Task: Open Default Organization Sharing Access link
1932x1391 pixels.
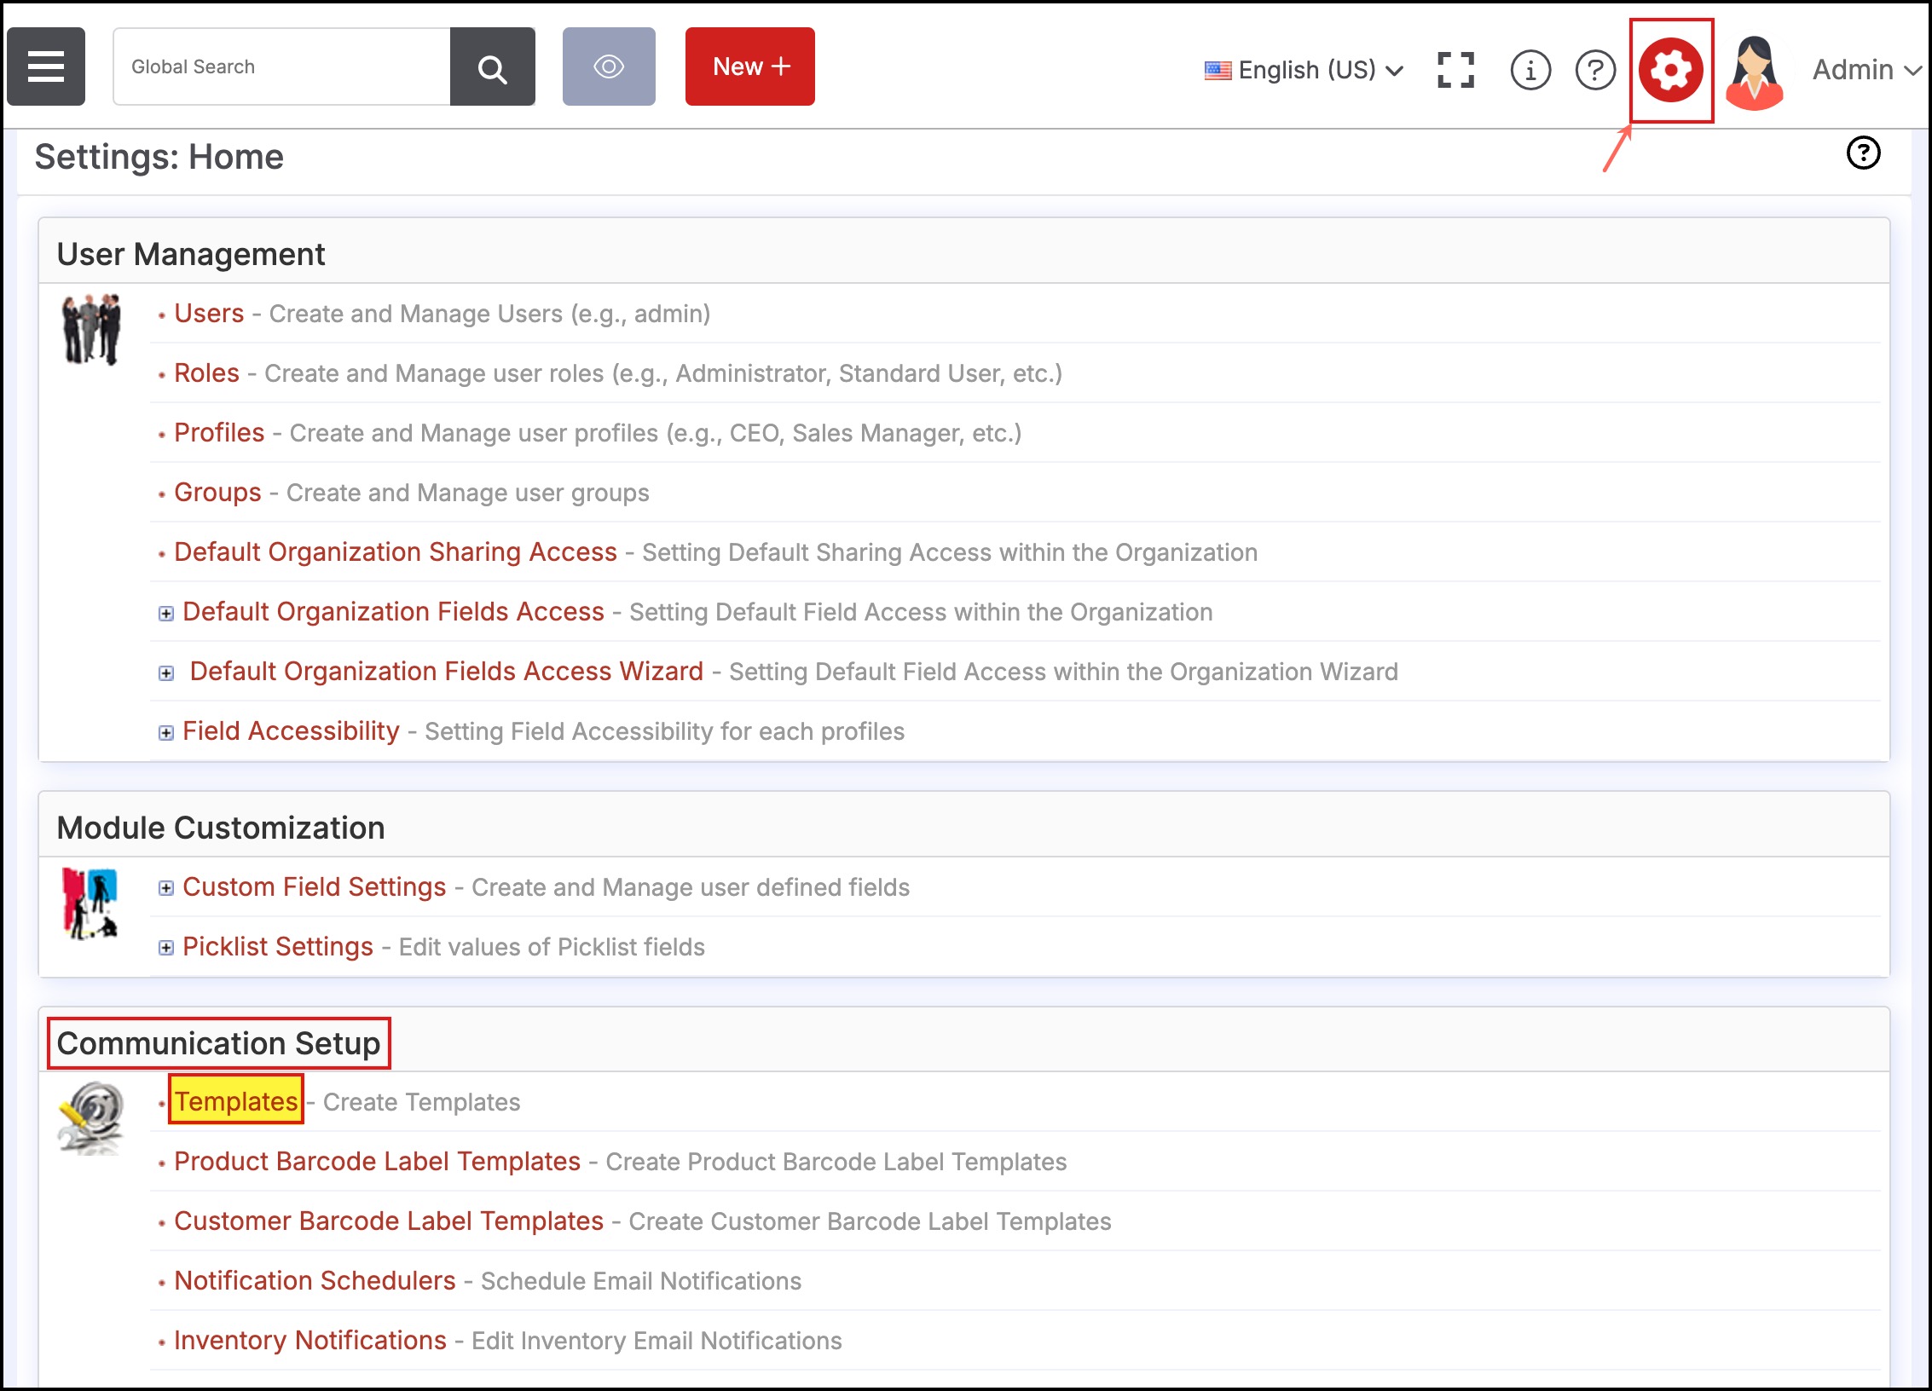Action: point(396,552)
